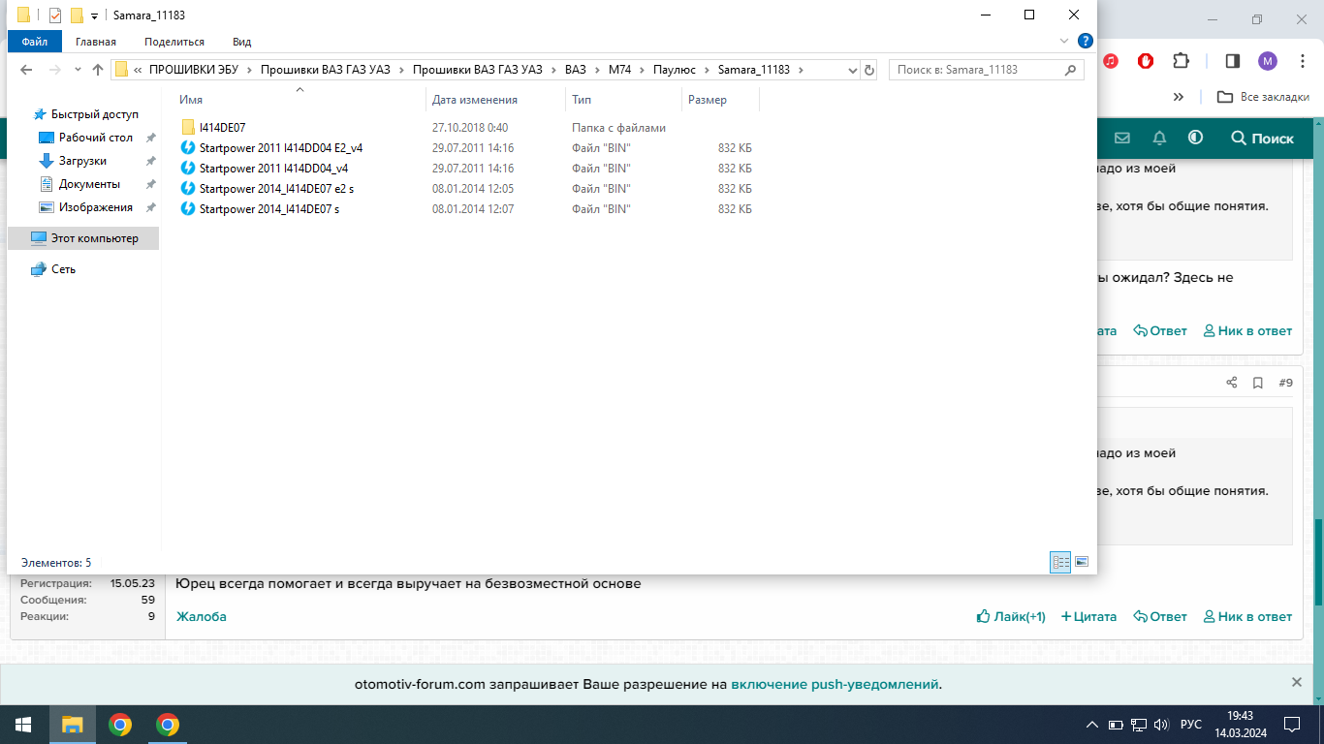Switch to large icons view mode
The width and height of the screenshot is (1324, 744).
click(1082, 562)
